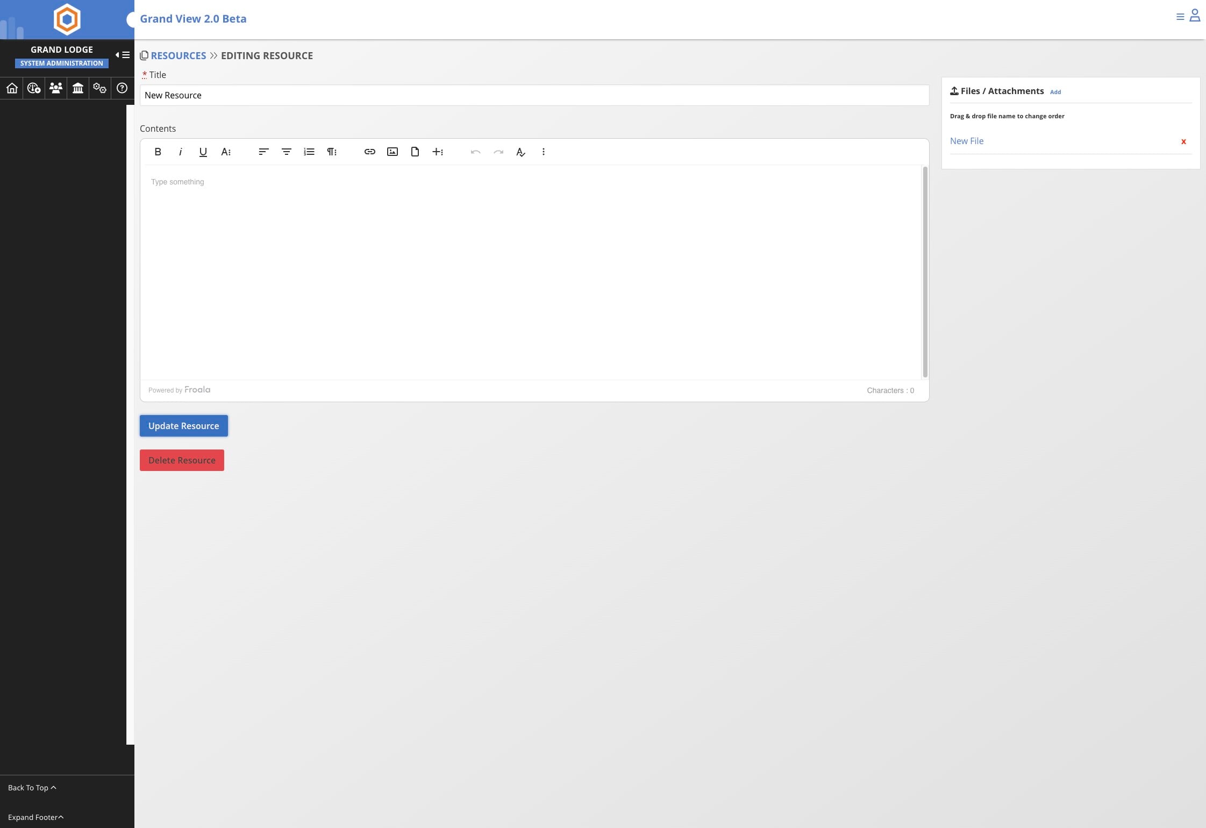Click the Froala branding link
Viewport: 1206px width, 828px height.
pyautogui.click(x=197, y=390)
